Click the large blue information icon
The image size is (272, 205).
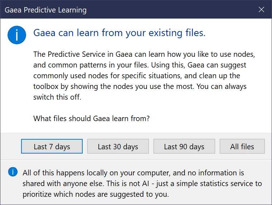pyautogui.click(x=17, y=35)
